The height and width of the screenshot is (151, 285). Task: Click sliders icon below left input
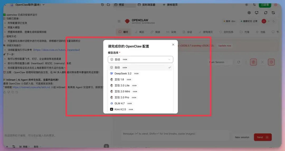(14, 147)
